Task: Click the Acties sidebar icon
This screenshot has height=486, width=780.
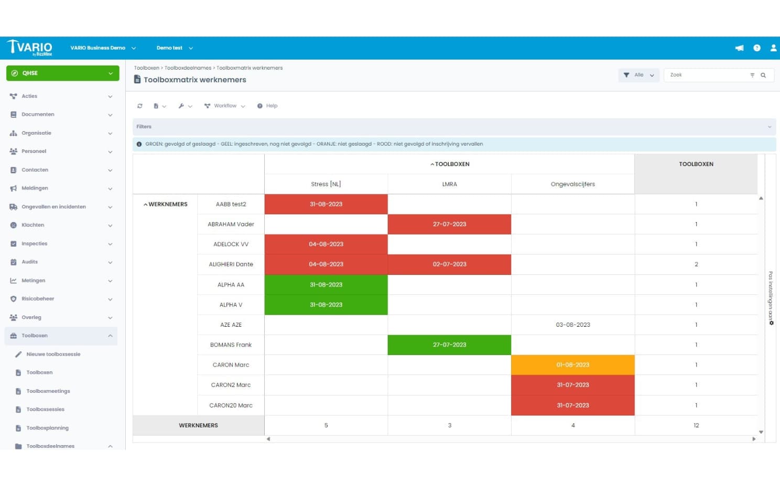Action: point(14,96)
